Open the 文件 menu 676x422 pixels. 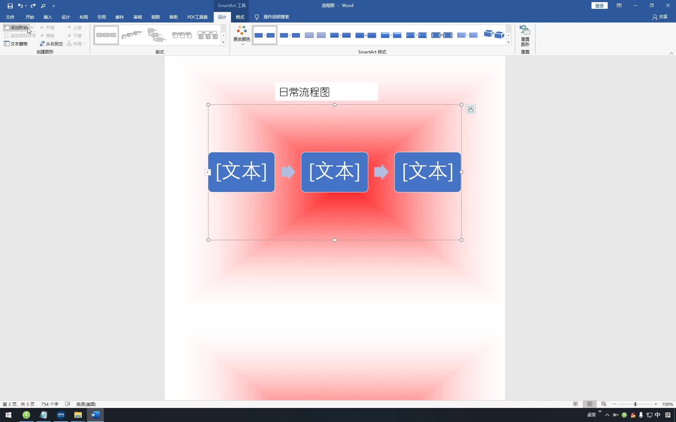coord(10,17)
